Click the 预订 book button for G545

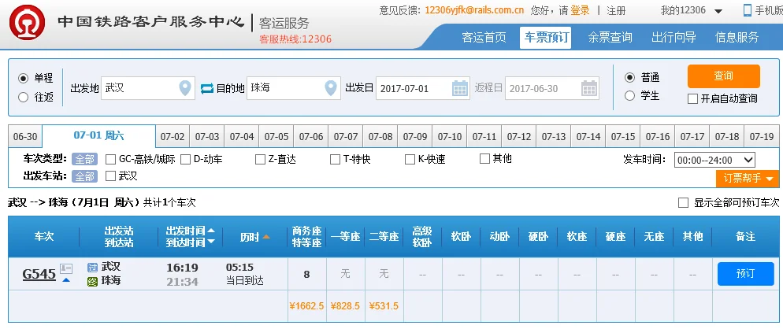[745, 274]
